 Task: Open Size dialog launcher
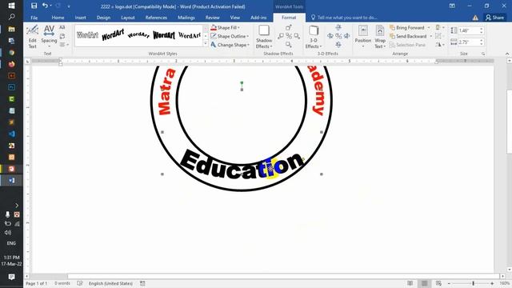pos(483,54)
